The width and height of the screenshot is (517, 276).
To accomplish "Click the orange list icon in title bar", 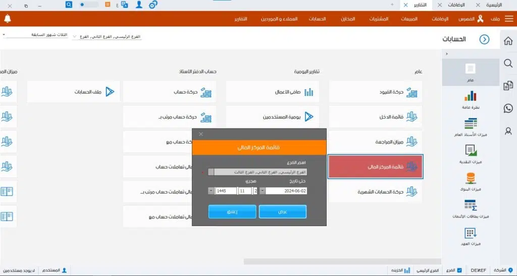I will [x=108, y=4].
